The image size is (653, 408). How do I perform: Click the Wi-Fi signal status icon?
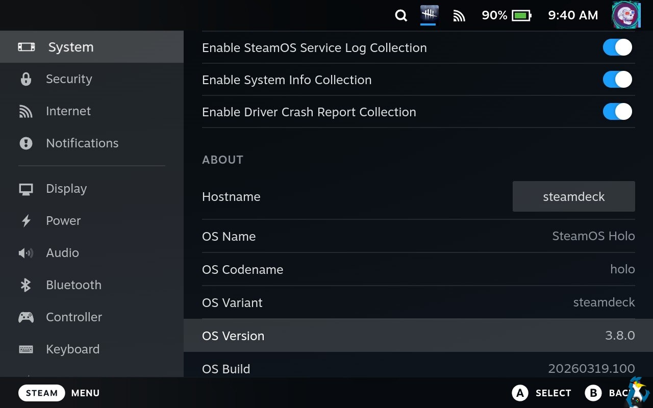459,16
